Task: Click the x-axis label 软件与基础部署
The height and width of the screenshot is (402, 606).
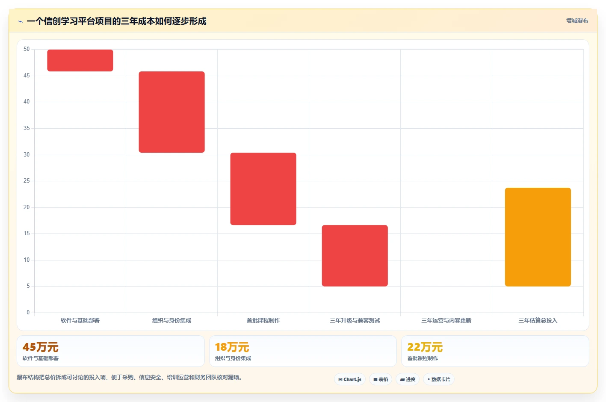Action: [x=80, y=320]
